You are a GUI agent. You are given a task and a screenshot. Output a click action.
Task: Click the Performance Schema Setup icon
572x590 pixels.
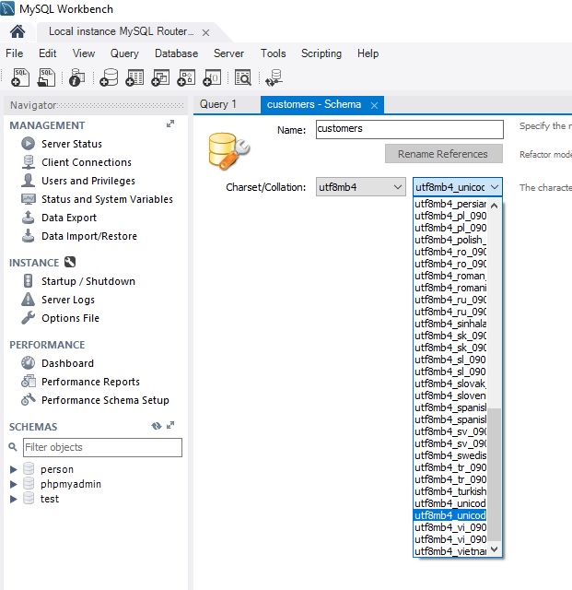(29, 399)
